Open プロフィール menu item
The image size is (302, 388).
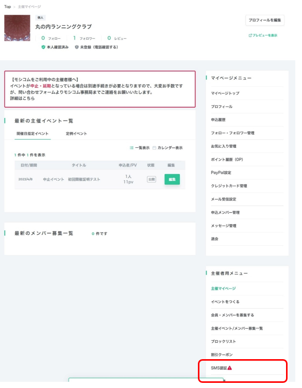pos(222,107)
